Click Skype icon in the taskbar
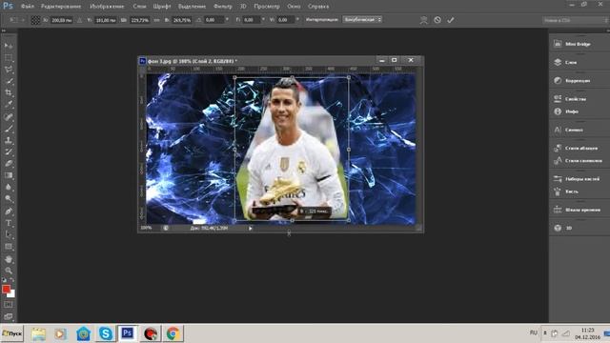Screen dimensions: 610x343 106,333
